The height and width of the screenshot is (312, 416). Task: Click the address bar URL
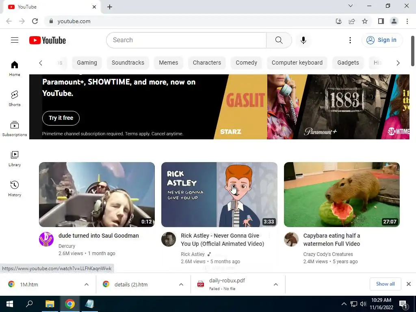click(74, 21)
